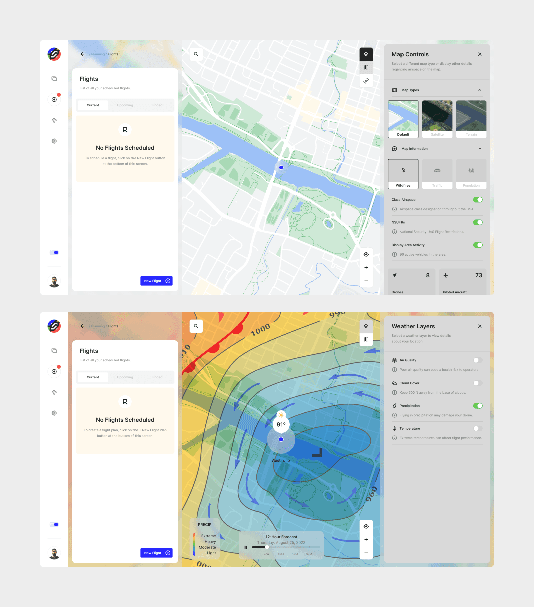Open settings gear in top sidebar
Image resolution: width=534 pixels, height=607 pixels.
tap(54, 141)
